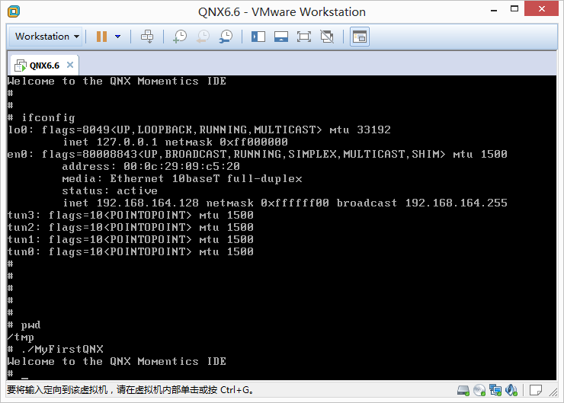Send Ctrl+Alt+Del to the VM
The height and width of the screenshot is (403, 564).
point(147,37)
